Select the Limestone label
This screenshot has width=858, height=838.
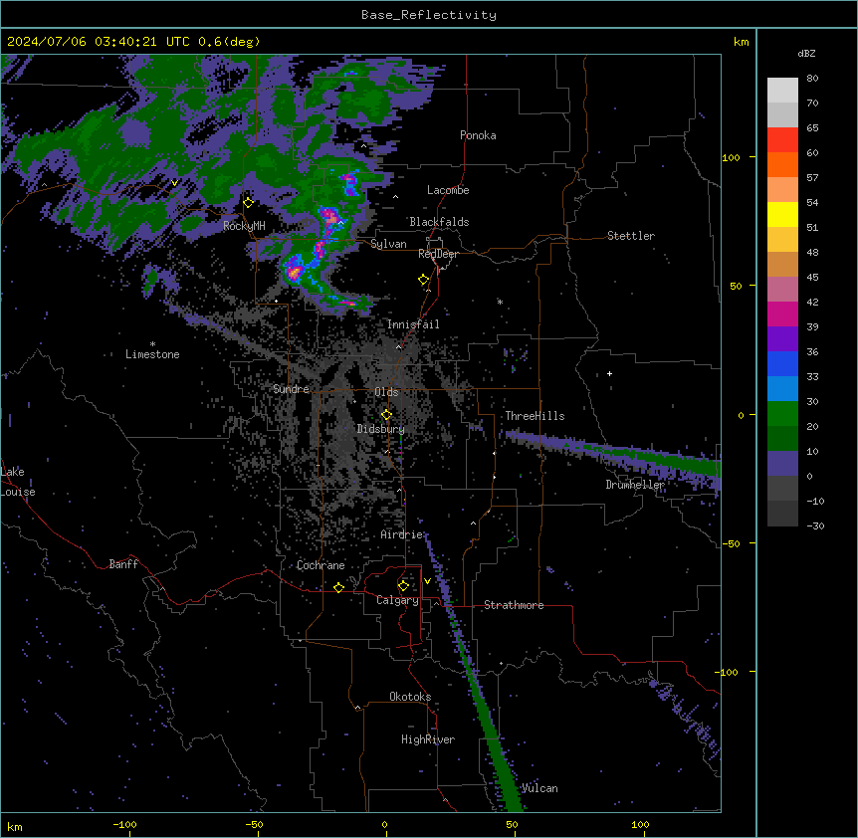click(152, 354)
